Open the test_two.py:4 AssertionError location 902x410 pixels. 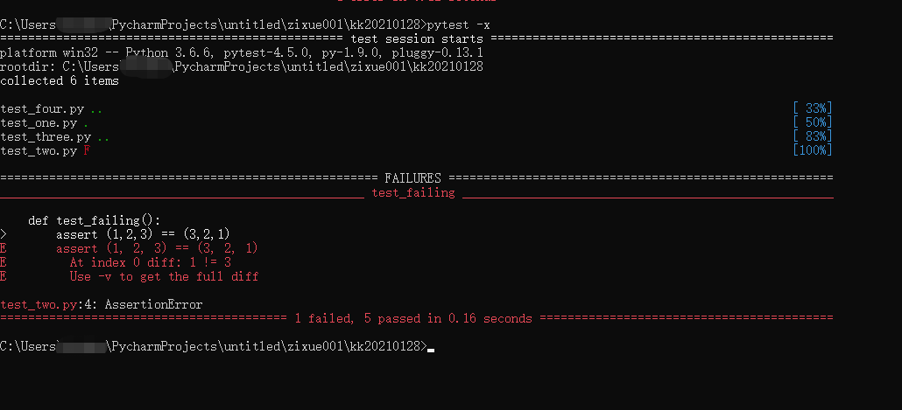coord(102,305)
